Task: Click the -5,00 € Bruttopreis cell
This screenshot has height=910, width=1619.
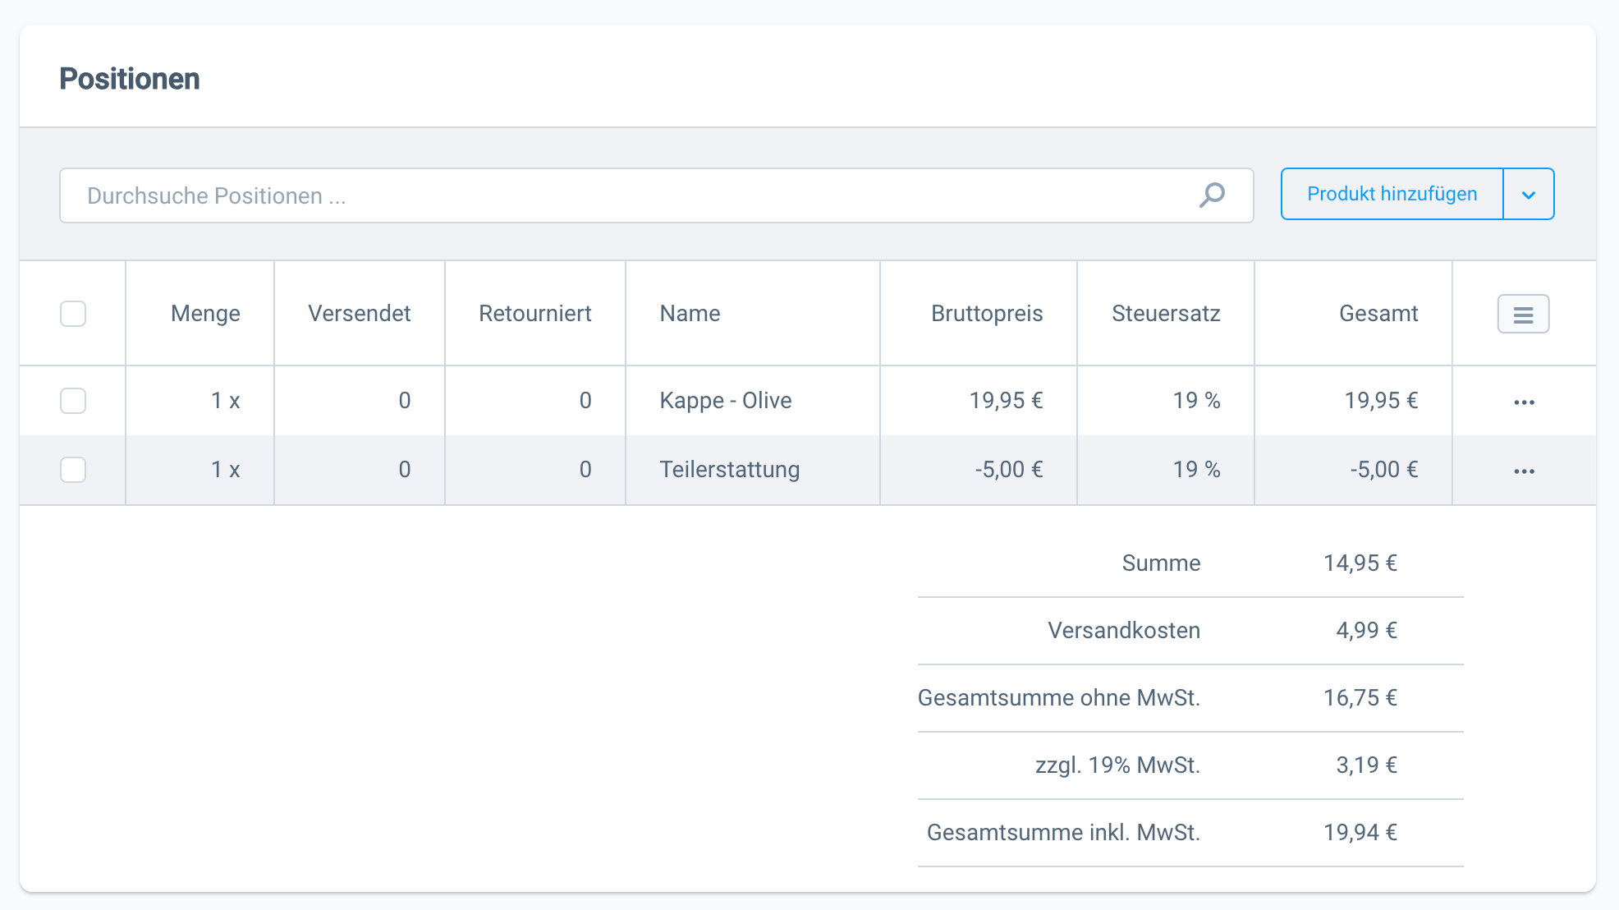Action: [x=1008, y=470]
